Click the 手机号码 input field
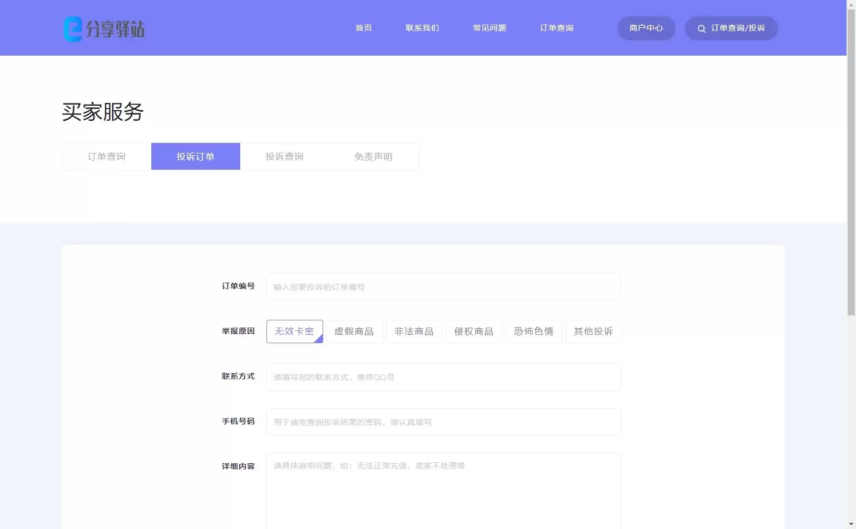Viewport: 856px width, 529px height. (444, 422)
